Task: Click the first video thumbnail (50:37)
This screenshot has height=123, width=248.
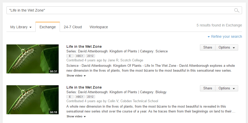Action: click(x=33, y=59)
